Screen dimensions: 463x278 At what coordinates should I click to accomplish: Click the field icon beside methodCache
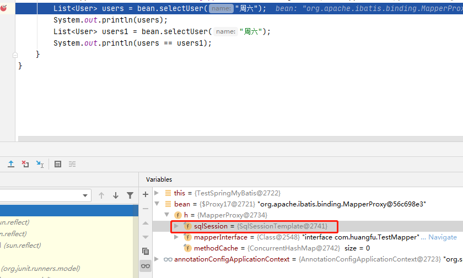tap(187, 248)
